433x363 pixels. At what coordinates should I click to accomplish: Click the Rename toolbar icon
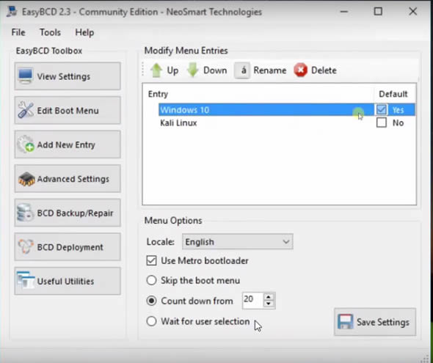click(242, 70)
